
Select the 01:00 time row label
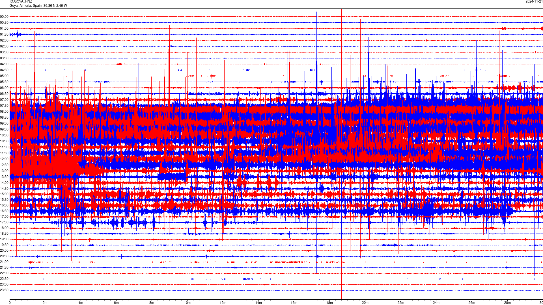[4, 29]
